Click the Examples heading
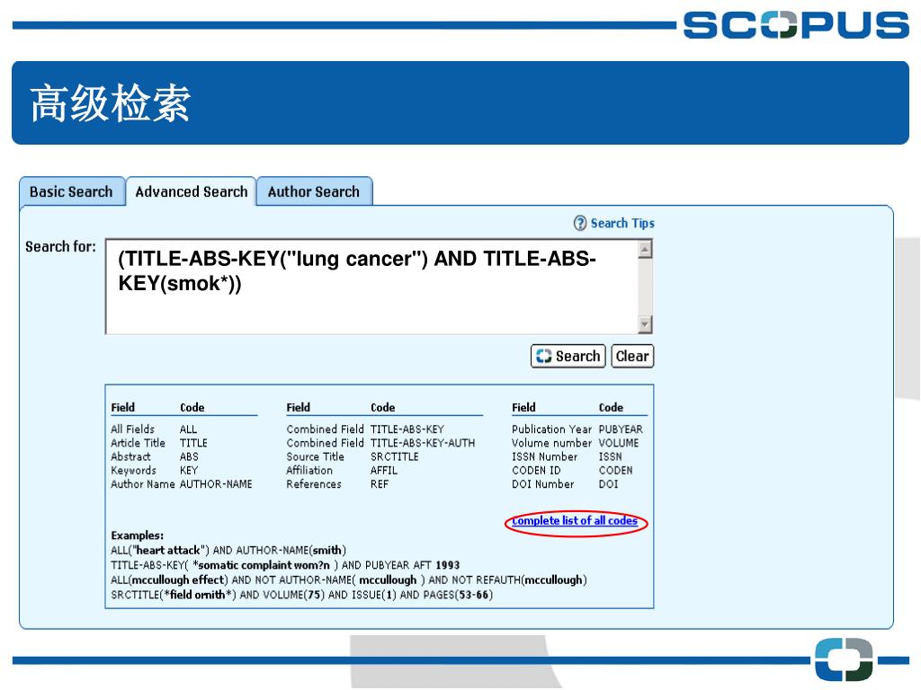The width and height of the screenshot is (921, 690). click(x=138, y=535)
